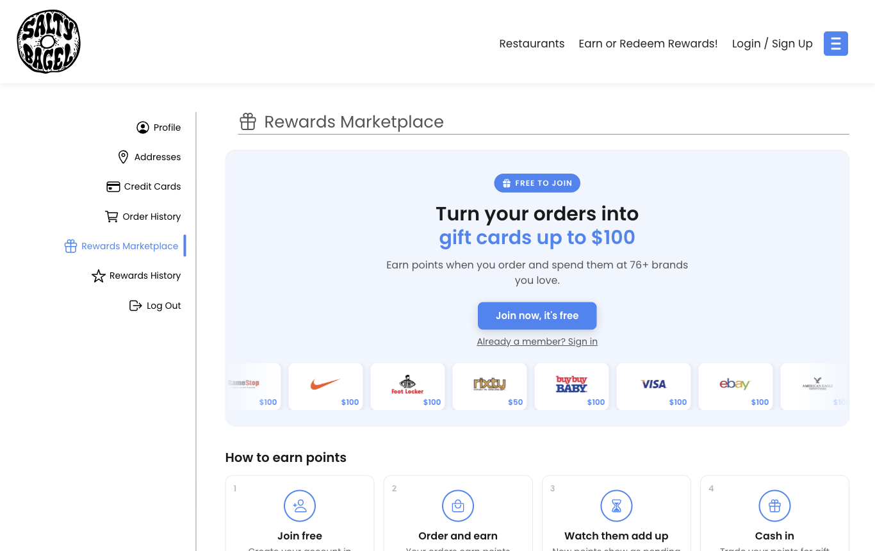
Task: Open the Login / Sign Up link
Action: tap(773, 44)
